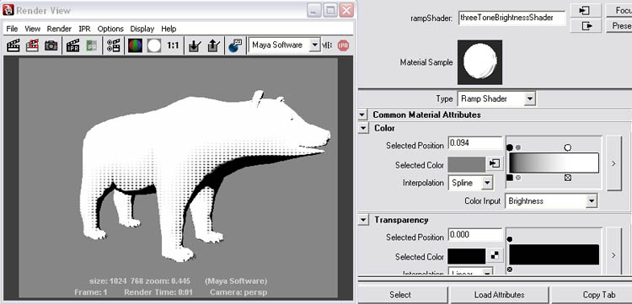Click the Load Attributes button
The image size is (632, 304).
pyautogui.click(x=500, y=295)
